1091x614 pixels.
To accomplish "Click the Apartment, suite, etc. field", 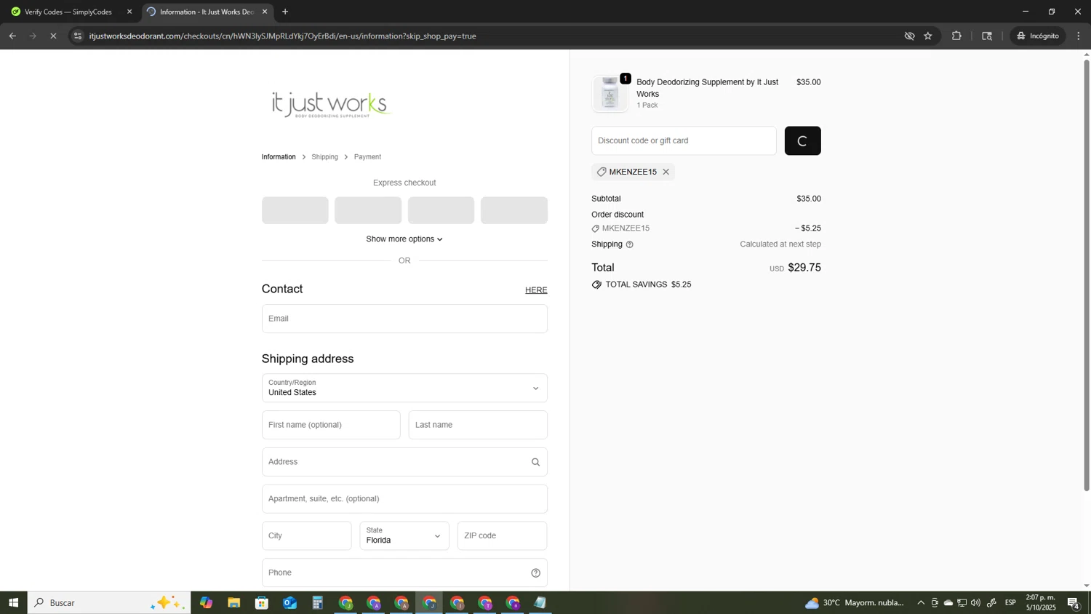I will pos(404,499).
